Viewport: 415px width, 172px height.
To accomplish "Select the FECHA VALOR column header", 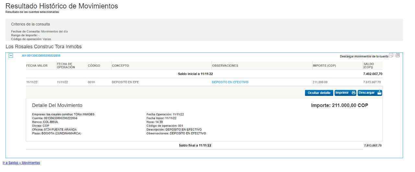I will 37,66.
